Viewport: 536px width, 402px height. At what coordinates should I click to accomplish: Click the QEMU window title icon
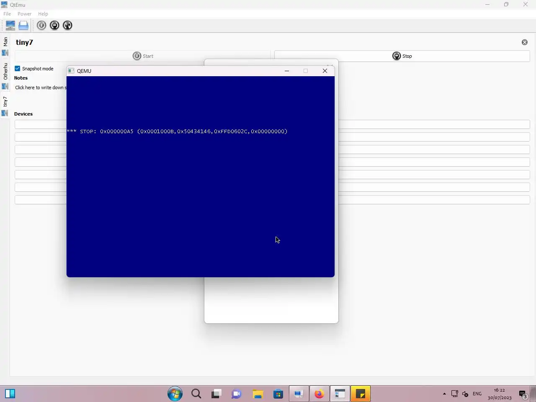click(71, 71)
